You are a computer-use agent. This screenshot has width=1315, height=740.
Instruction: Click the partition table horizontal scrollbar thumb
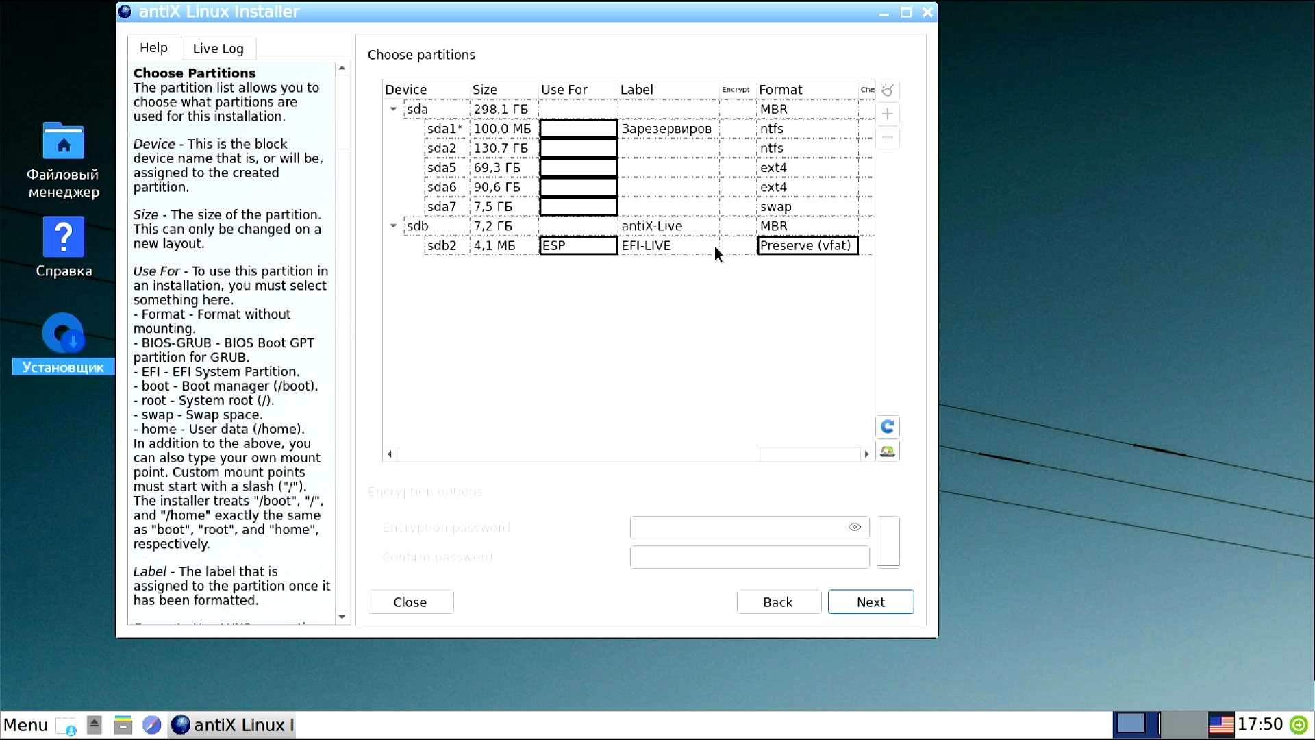pyautogui.click(x=578, y=454)
